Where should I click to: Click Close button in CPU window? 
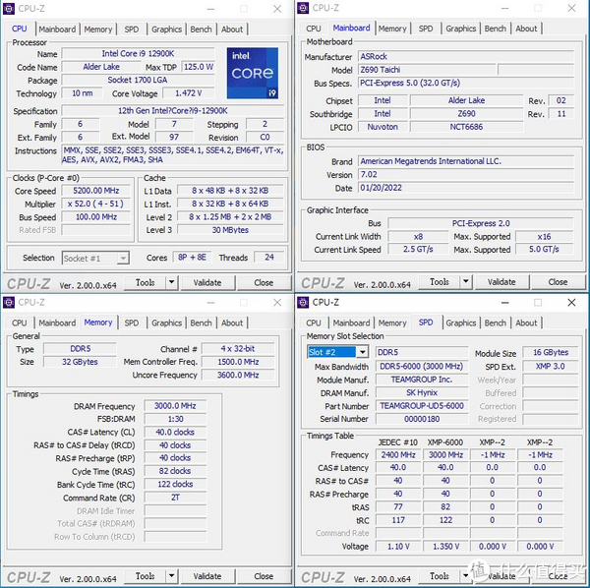[264, 282]
